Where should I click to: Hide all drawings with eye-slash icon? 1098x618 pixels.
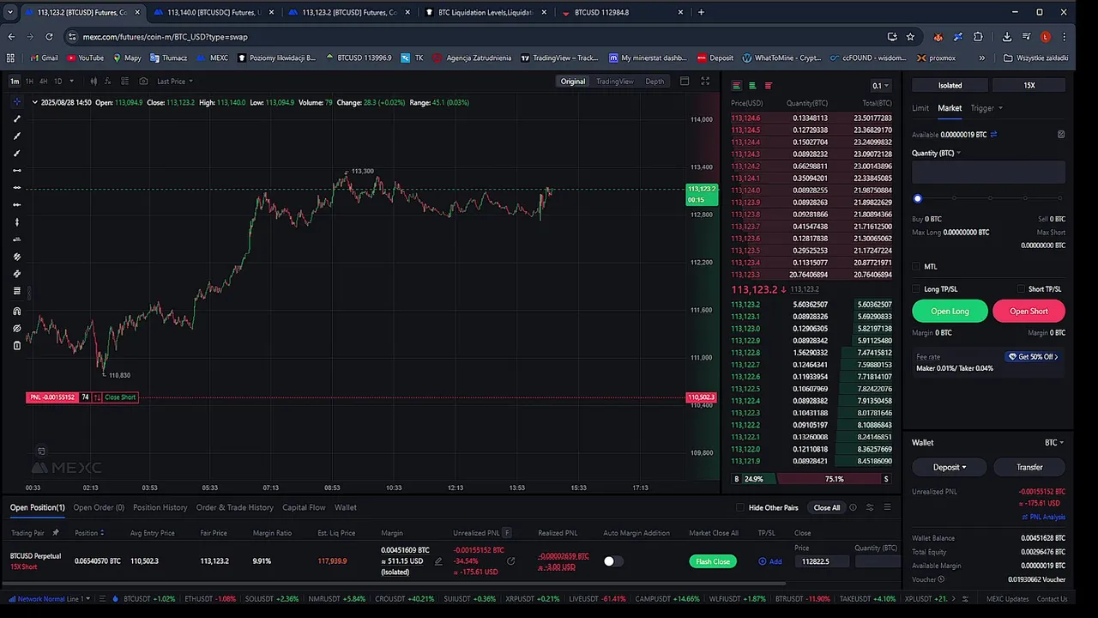tap(16, 328)
